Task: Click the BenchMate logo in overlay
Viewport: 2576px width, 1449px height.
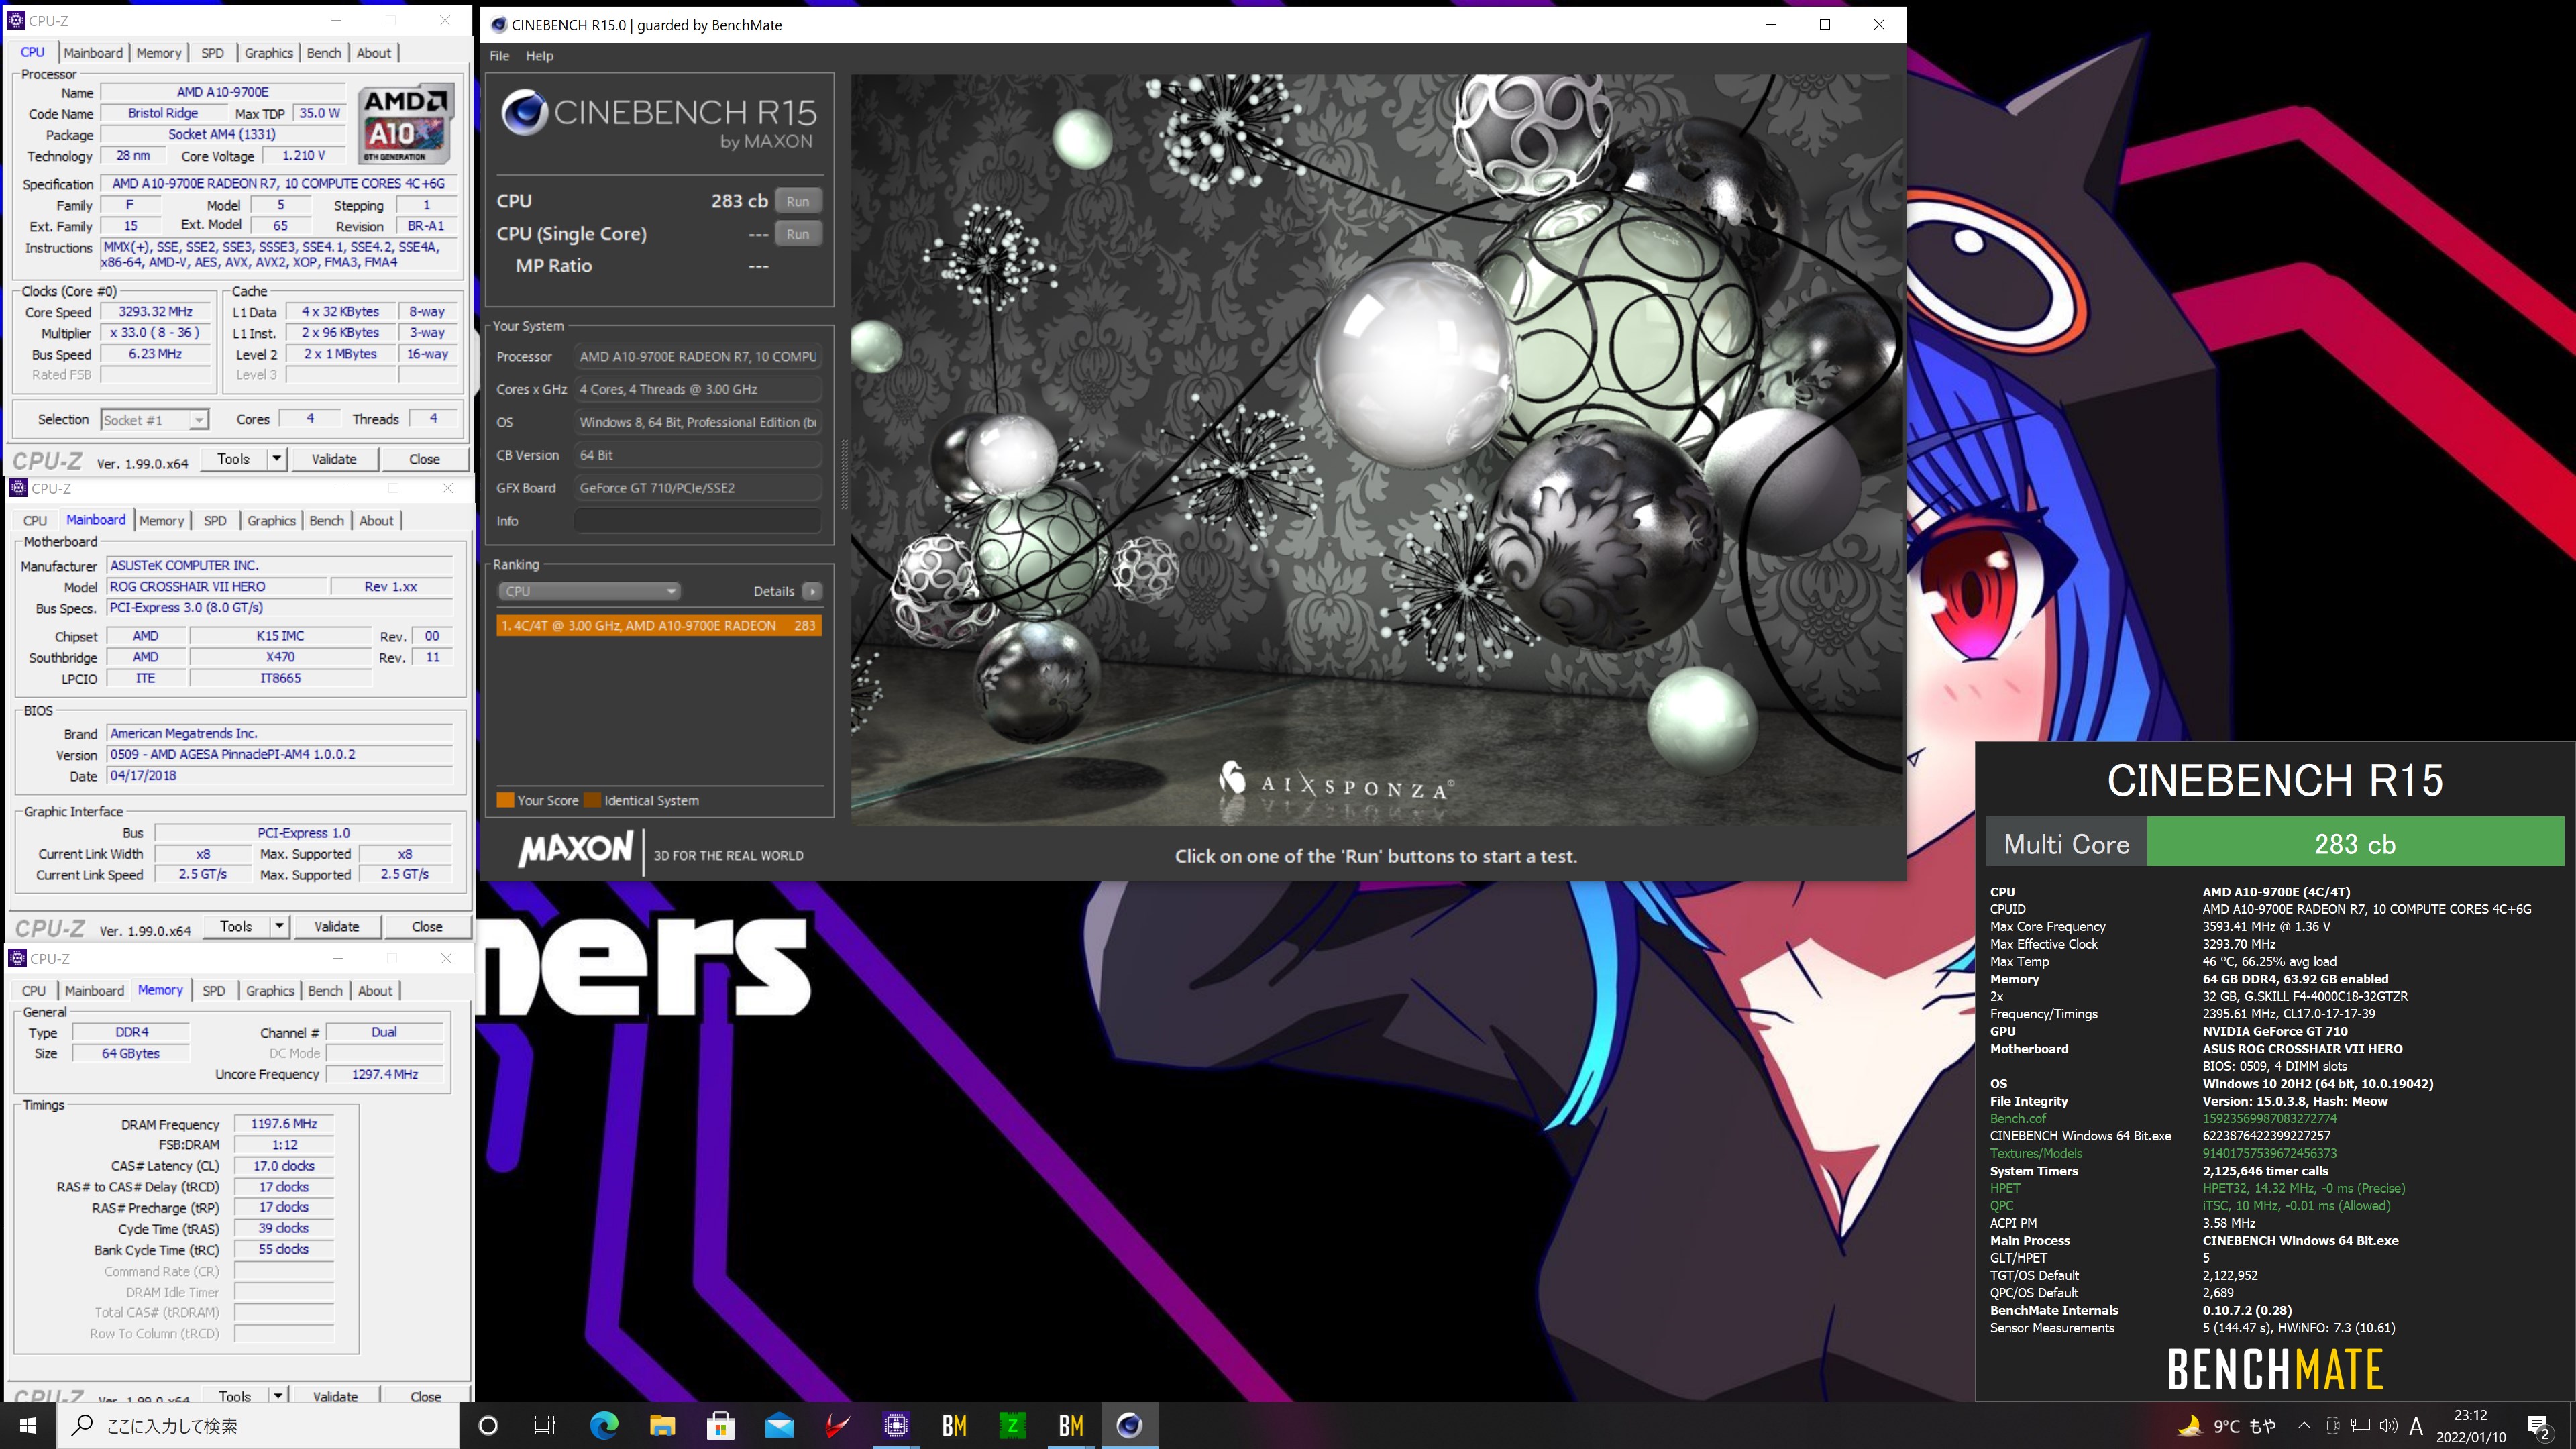Action: click(x=2275, y=1369)
